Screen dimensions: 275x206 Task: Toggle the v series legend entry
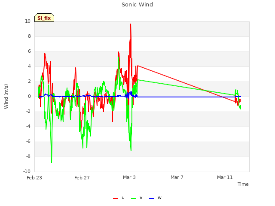(x=137, y=198)
